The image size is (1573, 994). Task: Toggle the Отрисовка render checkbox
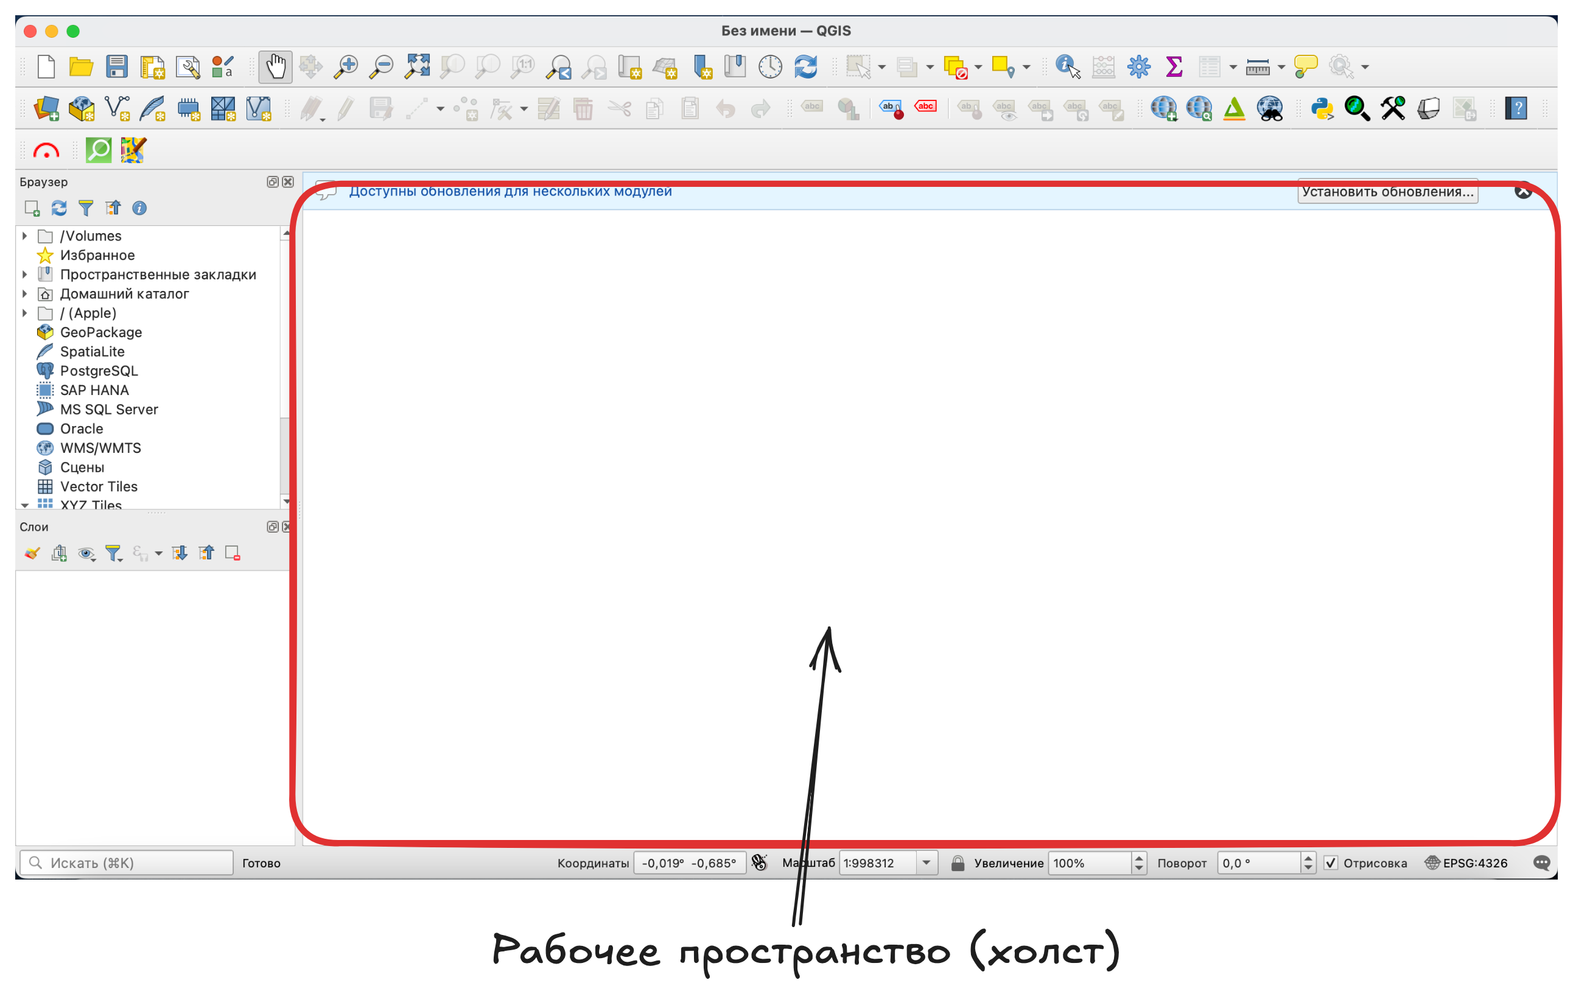1331,863
